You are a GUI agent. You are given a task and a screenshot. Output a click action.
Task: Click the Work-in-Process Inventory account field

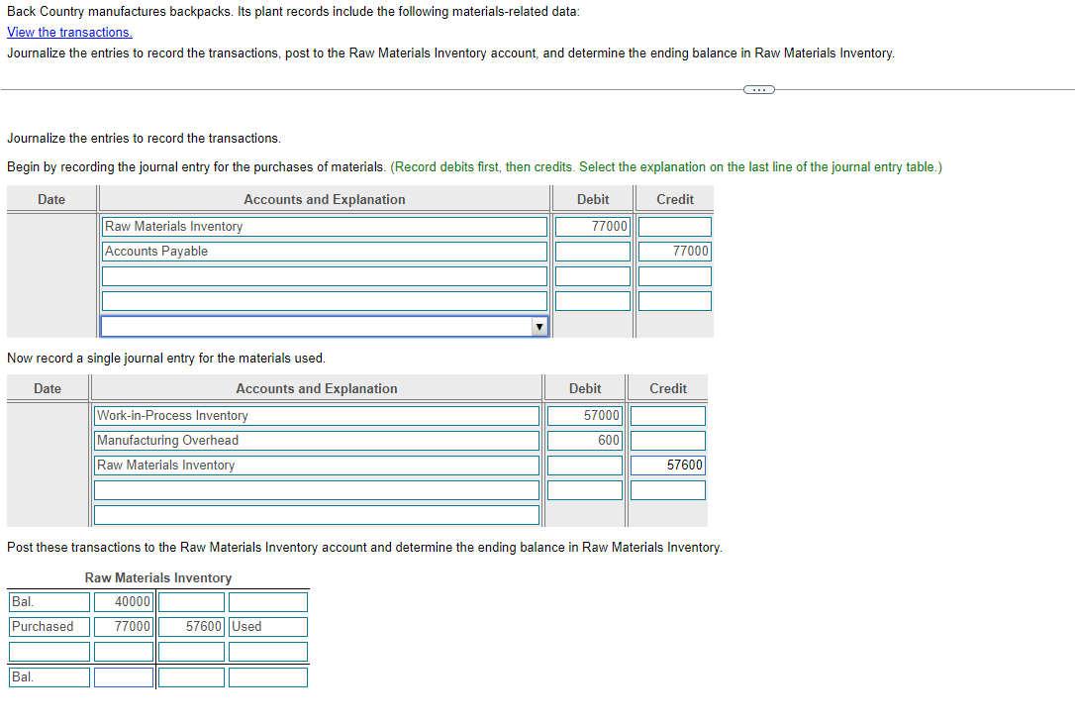316,415
